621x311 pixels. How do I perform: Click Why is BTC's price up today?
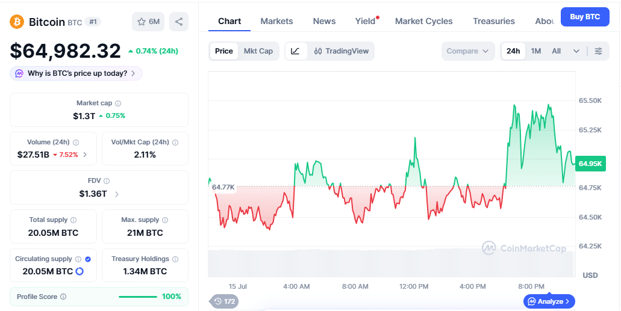(76, 73)
